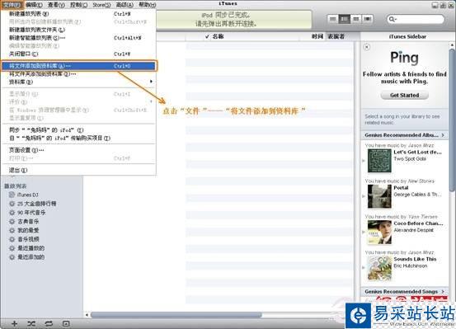Viewport: 456px width, 329px height.
Task: Open 90 年代音乐 smart playlist
Action: point(27,213)
